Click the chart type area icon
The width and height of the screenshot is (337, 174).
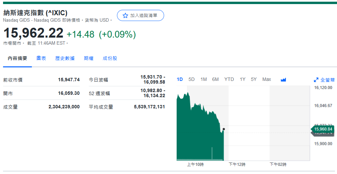pyautogui.click(x=283, y=80)
